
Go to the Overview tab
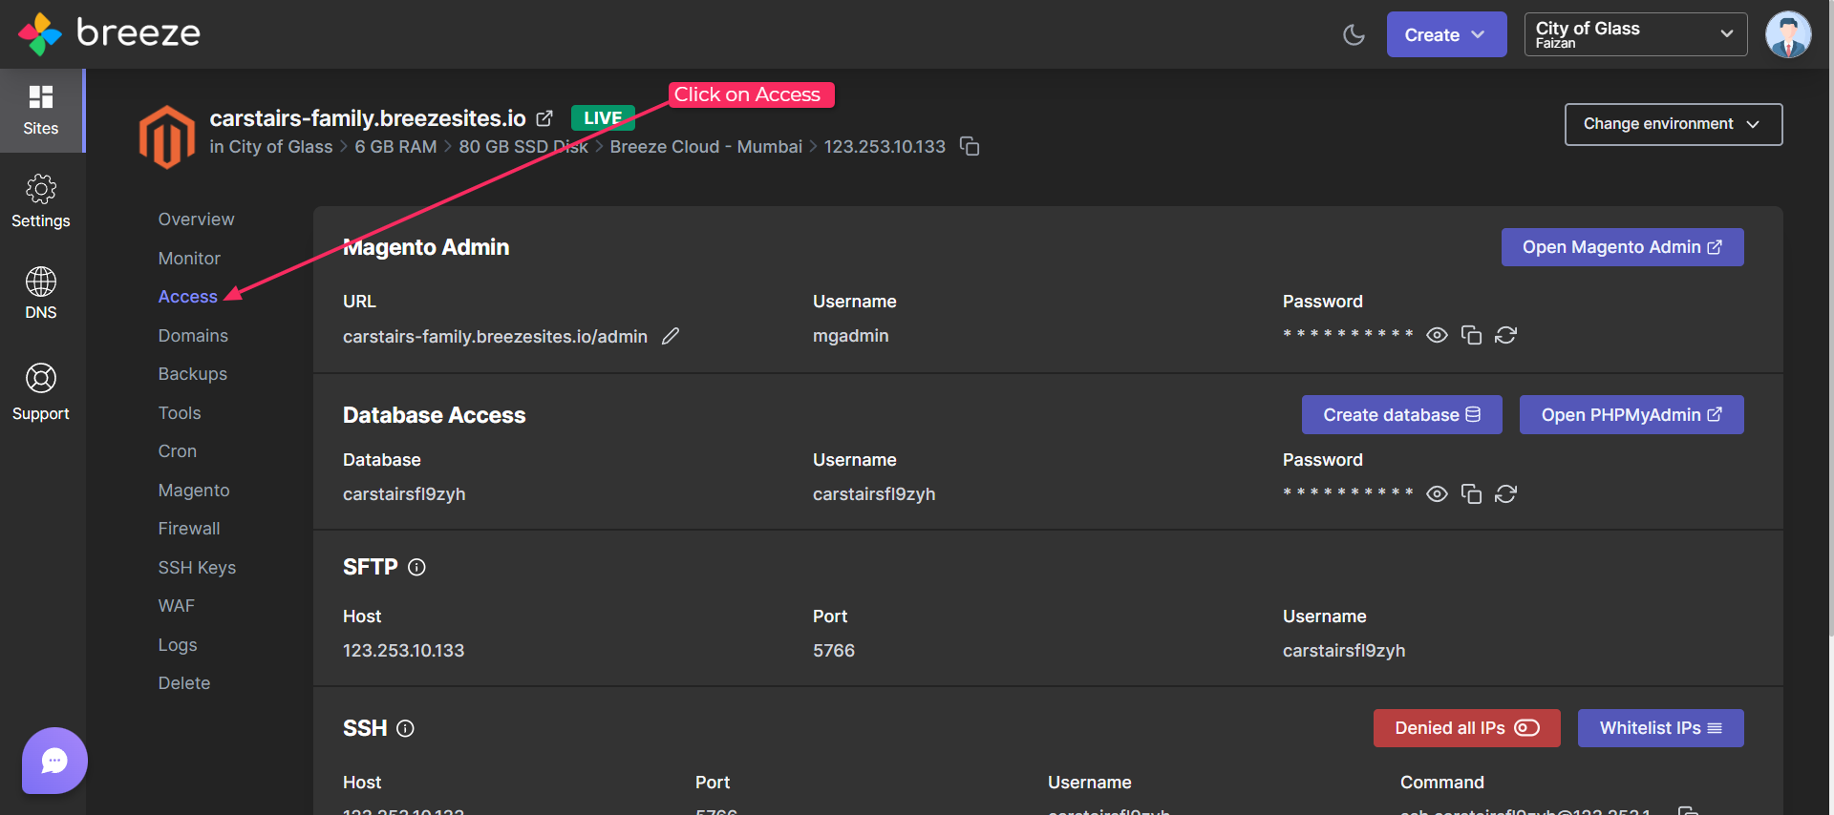point(196,219)
